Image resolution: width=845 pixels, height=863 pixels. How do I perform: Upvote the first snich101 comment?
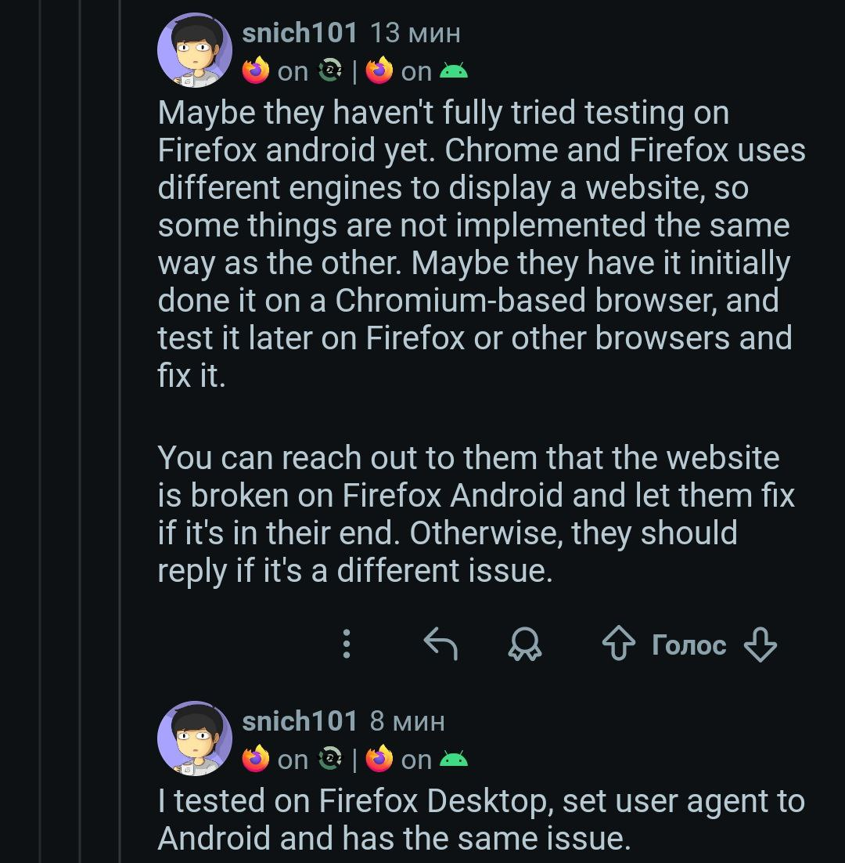619,645
